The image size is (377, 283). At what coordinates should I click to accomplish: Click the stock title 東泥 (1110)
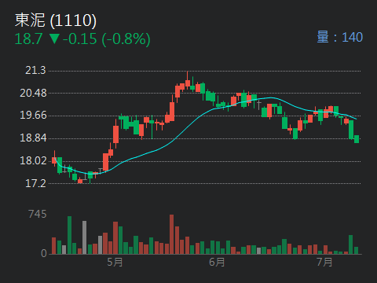point(56,20)
